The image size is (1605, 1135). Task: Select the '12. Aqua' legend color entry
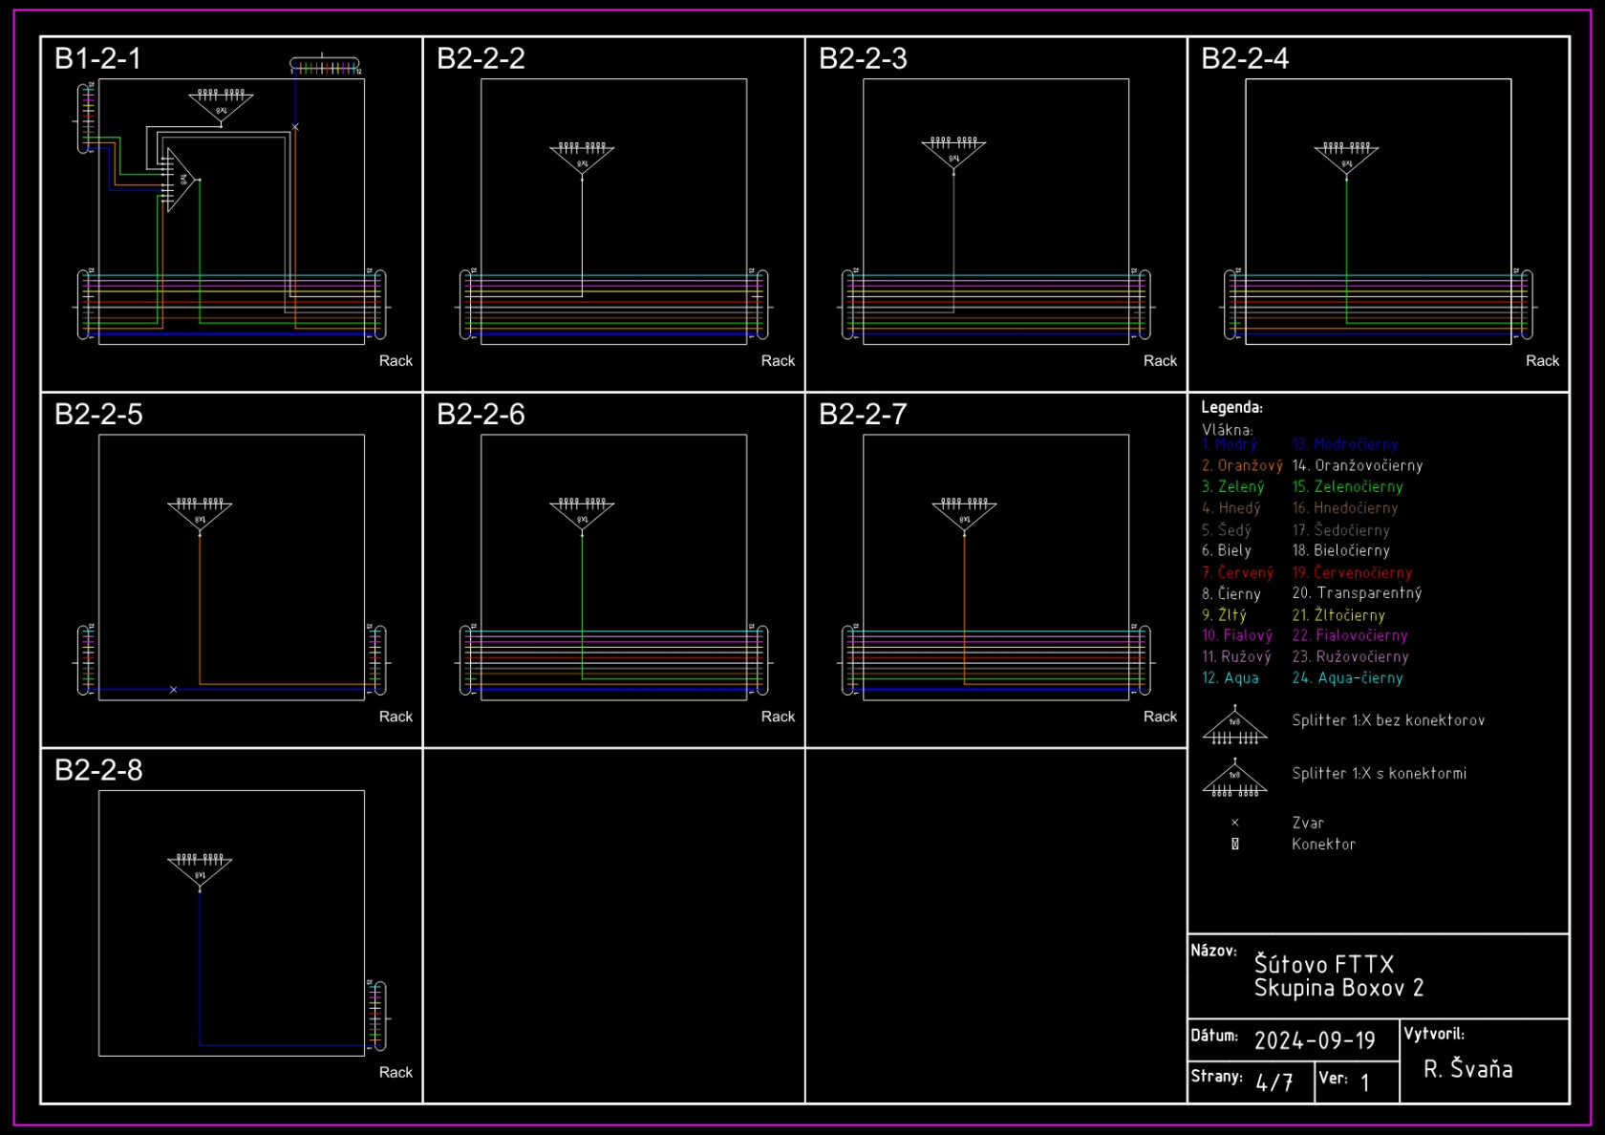click(x=1230, y=678)
